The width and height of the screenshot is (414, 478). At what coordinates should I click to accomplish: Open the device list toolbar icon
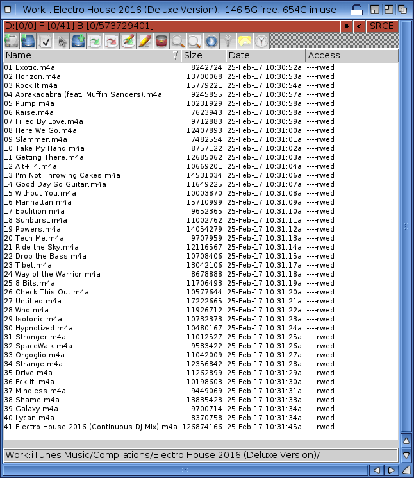coord(12,41)
